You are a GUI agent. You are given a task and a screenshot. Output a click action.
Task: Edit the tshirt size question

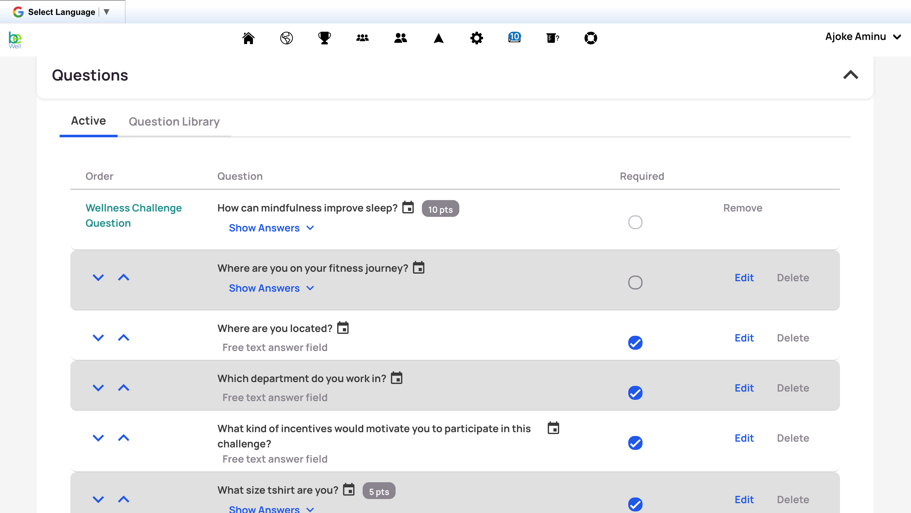(x=744, y=500)
